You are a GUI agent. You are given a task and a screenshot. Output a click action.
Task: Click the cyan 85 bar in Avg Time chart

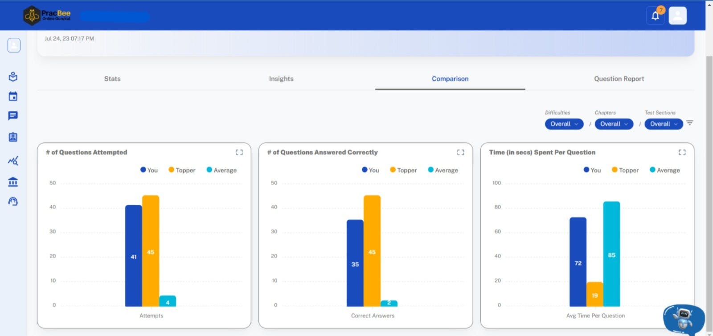(x=612, y=254)
